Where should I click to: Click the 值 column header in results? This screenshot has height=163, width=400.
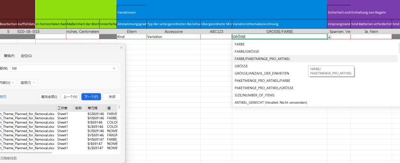point(111,108)
